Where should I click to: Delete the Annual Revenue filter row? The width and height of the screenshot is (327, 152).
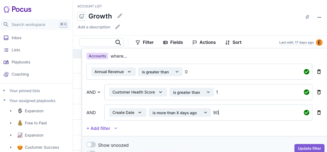(319, 72)
